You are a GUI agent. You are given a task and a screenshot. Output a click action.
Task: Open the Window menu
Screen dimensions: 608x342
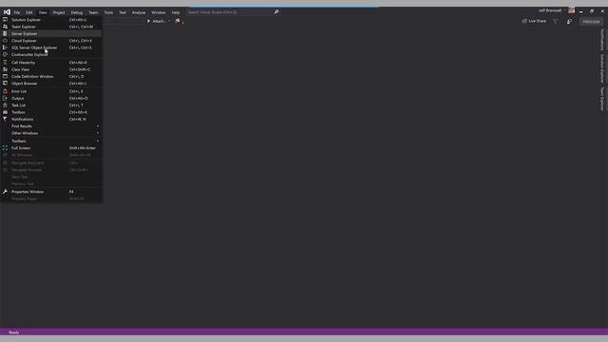[x=159, y=12]
